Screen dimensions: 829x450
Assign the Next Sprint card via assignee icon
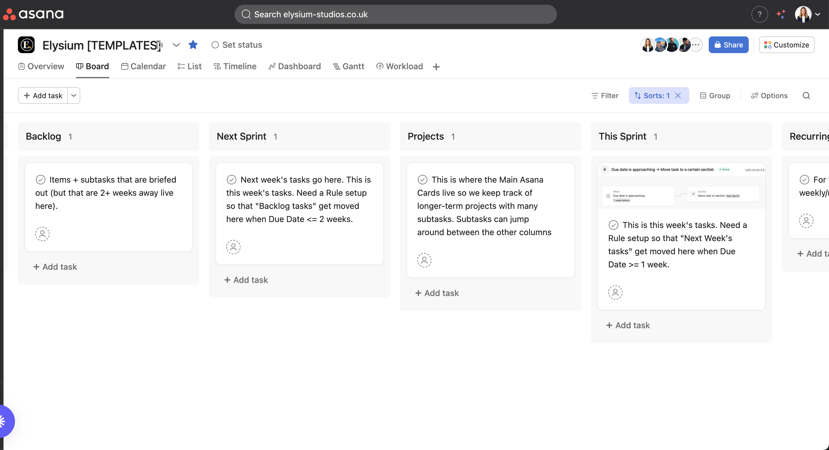click(x=233, y=247)
